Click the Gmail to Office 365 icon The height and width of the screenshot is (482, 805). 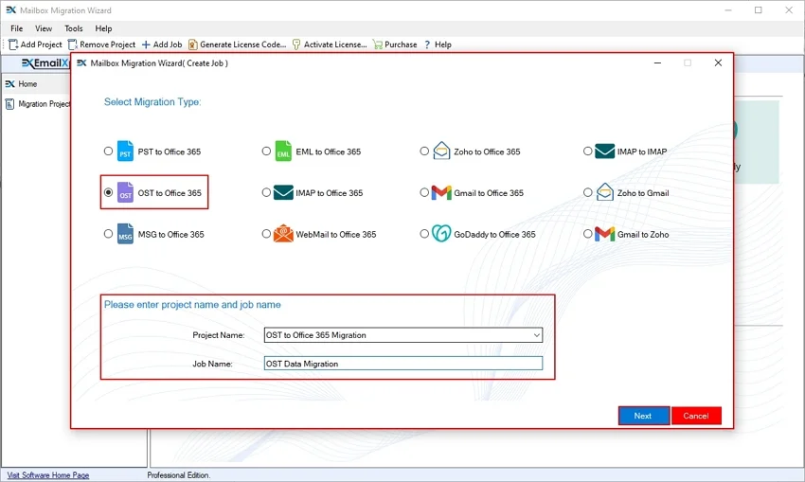coord(441,192)
